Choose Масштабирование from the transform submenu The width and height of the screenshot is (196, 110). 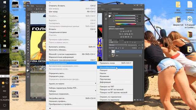(115, 67)
